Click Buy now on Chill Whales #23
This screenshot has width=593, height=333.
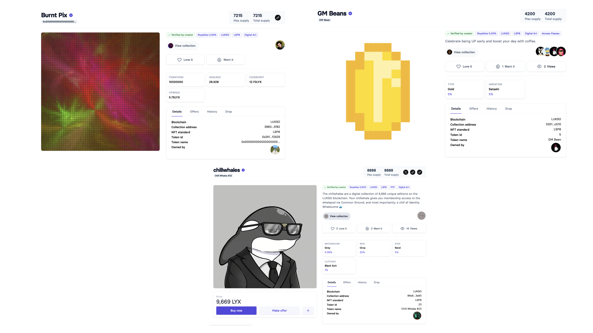click(236, 310)
